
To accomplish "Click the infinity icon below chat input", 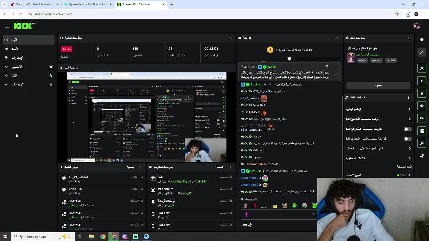I will 245,225.
